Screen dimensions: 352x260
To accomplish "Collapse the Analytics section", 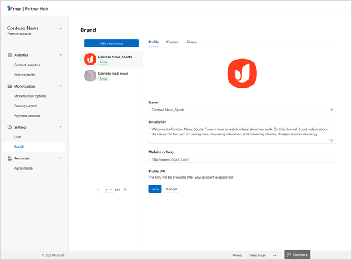I will tap(61, 55).
